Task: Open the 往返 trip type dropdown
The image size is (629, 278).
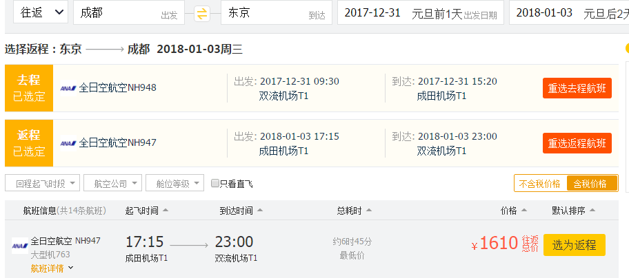Action: click(41, 12)
